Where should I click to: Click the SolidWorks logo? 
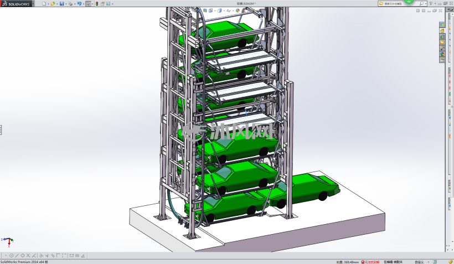tap(16, 4)
